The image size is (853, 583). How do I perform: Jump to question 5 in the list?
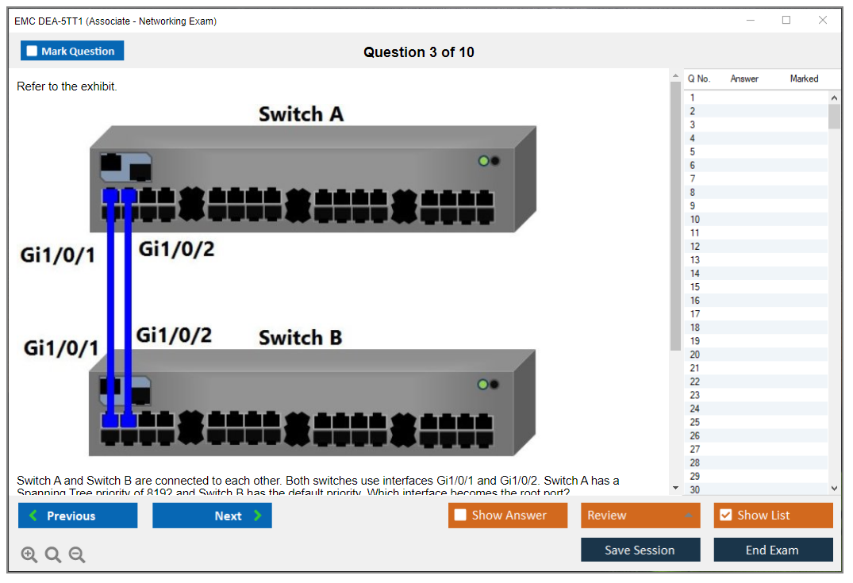[693, 152]
